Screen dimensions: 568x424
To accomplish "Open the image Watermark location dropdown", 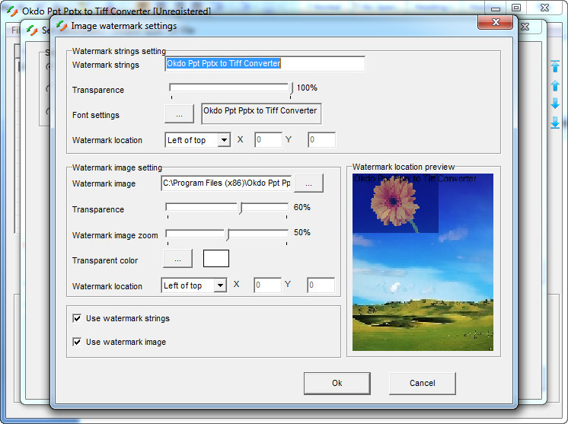I will 220,285.
